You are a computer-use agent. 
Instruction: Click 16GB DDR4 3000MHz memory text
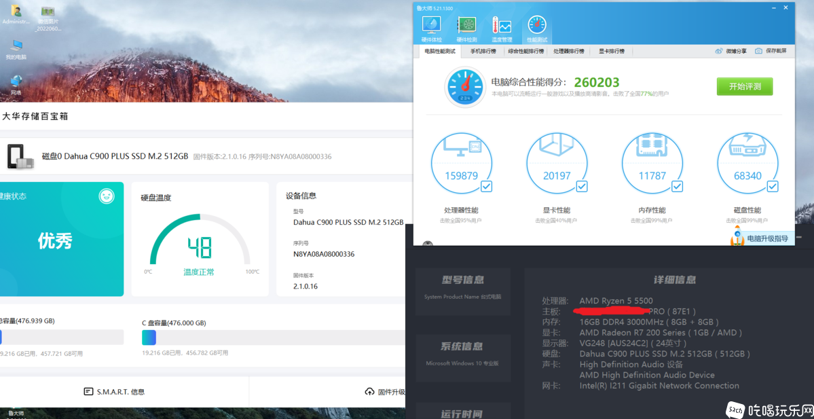pos(649,322)
